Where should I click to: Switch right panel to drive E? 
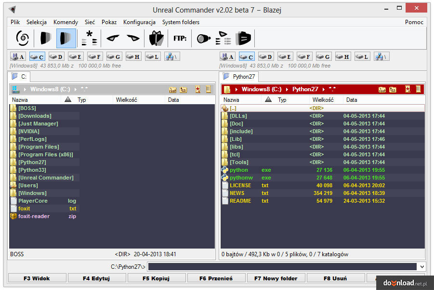pyautogui.click(x=285, y=56)
